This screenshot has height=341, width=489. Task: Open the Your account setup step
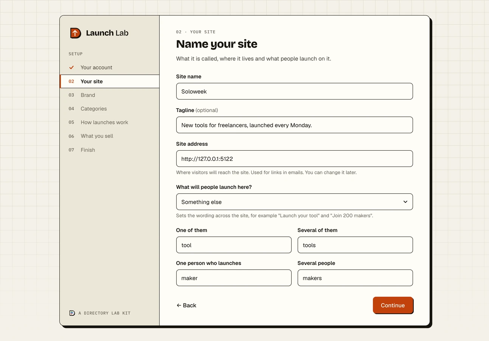tap(110, 67)
